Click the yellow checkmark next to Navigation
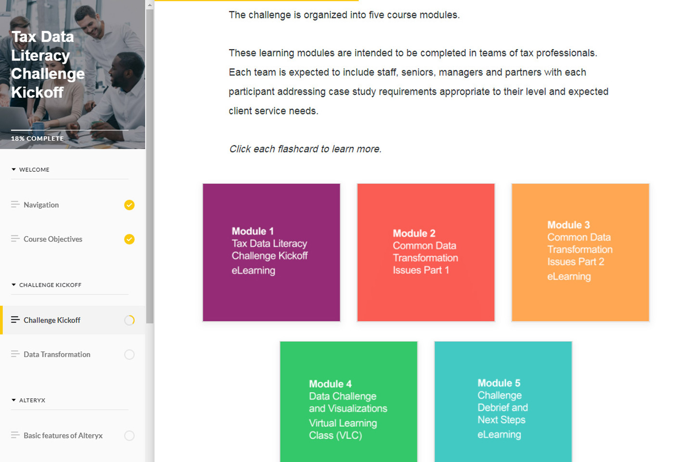Screen dimensions: 693x462 click(x=129, y=205)
